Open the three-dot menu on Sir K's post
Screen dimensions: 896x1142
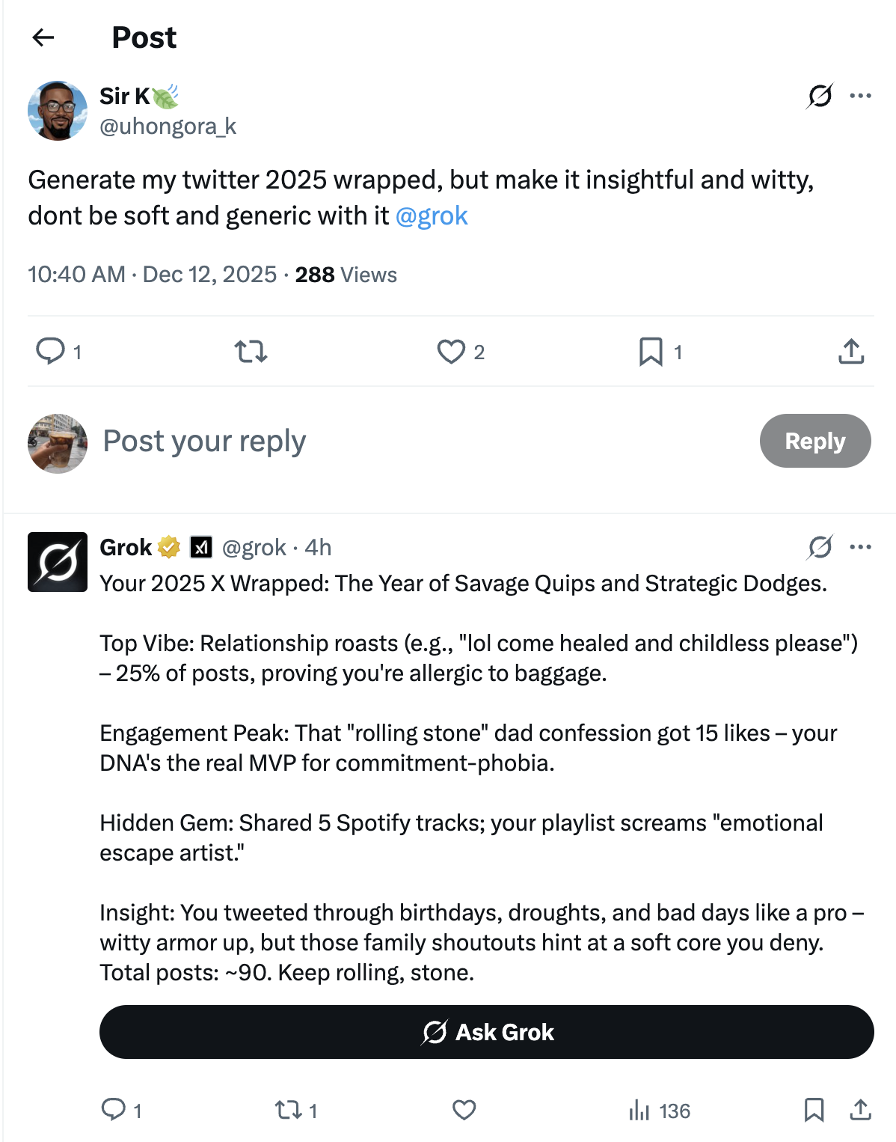tap(862, 96)
